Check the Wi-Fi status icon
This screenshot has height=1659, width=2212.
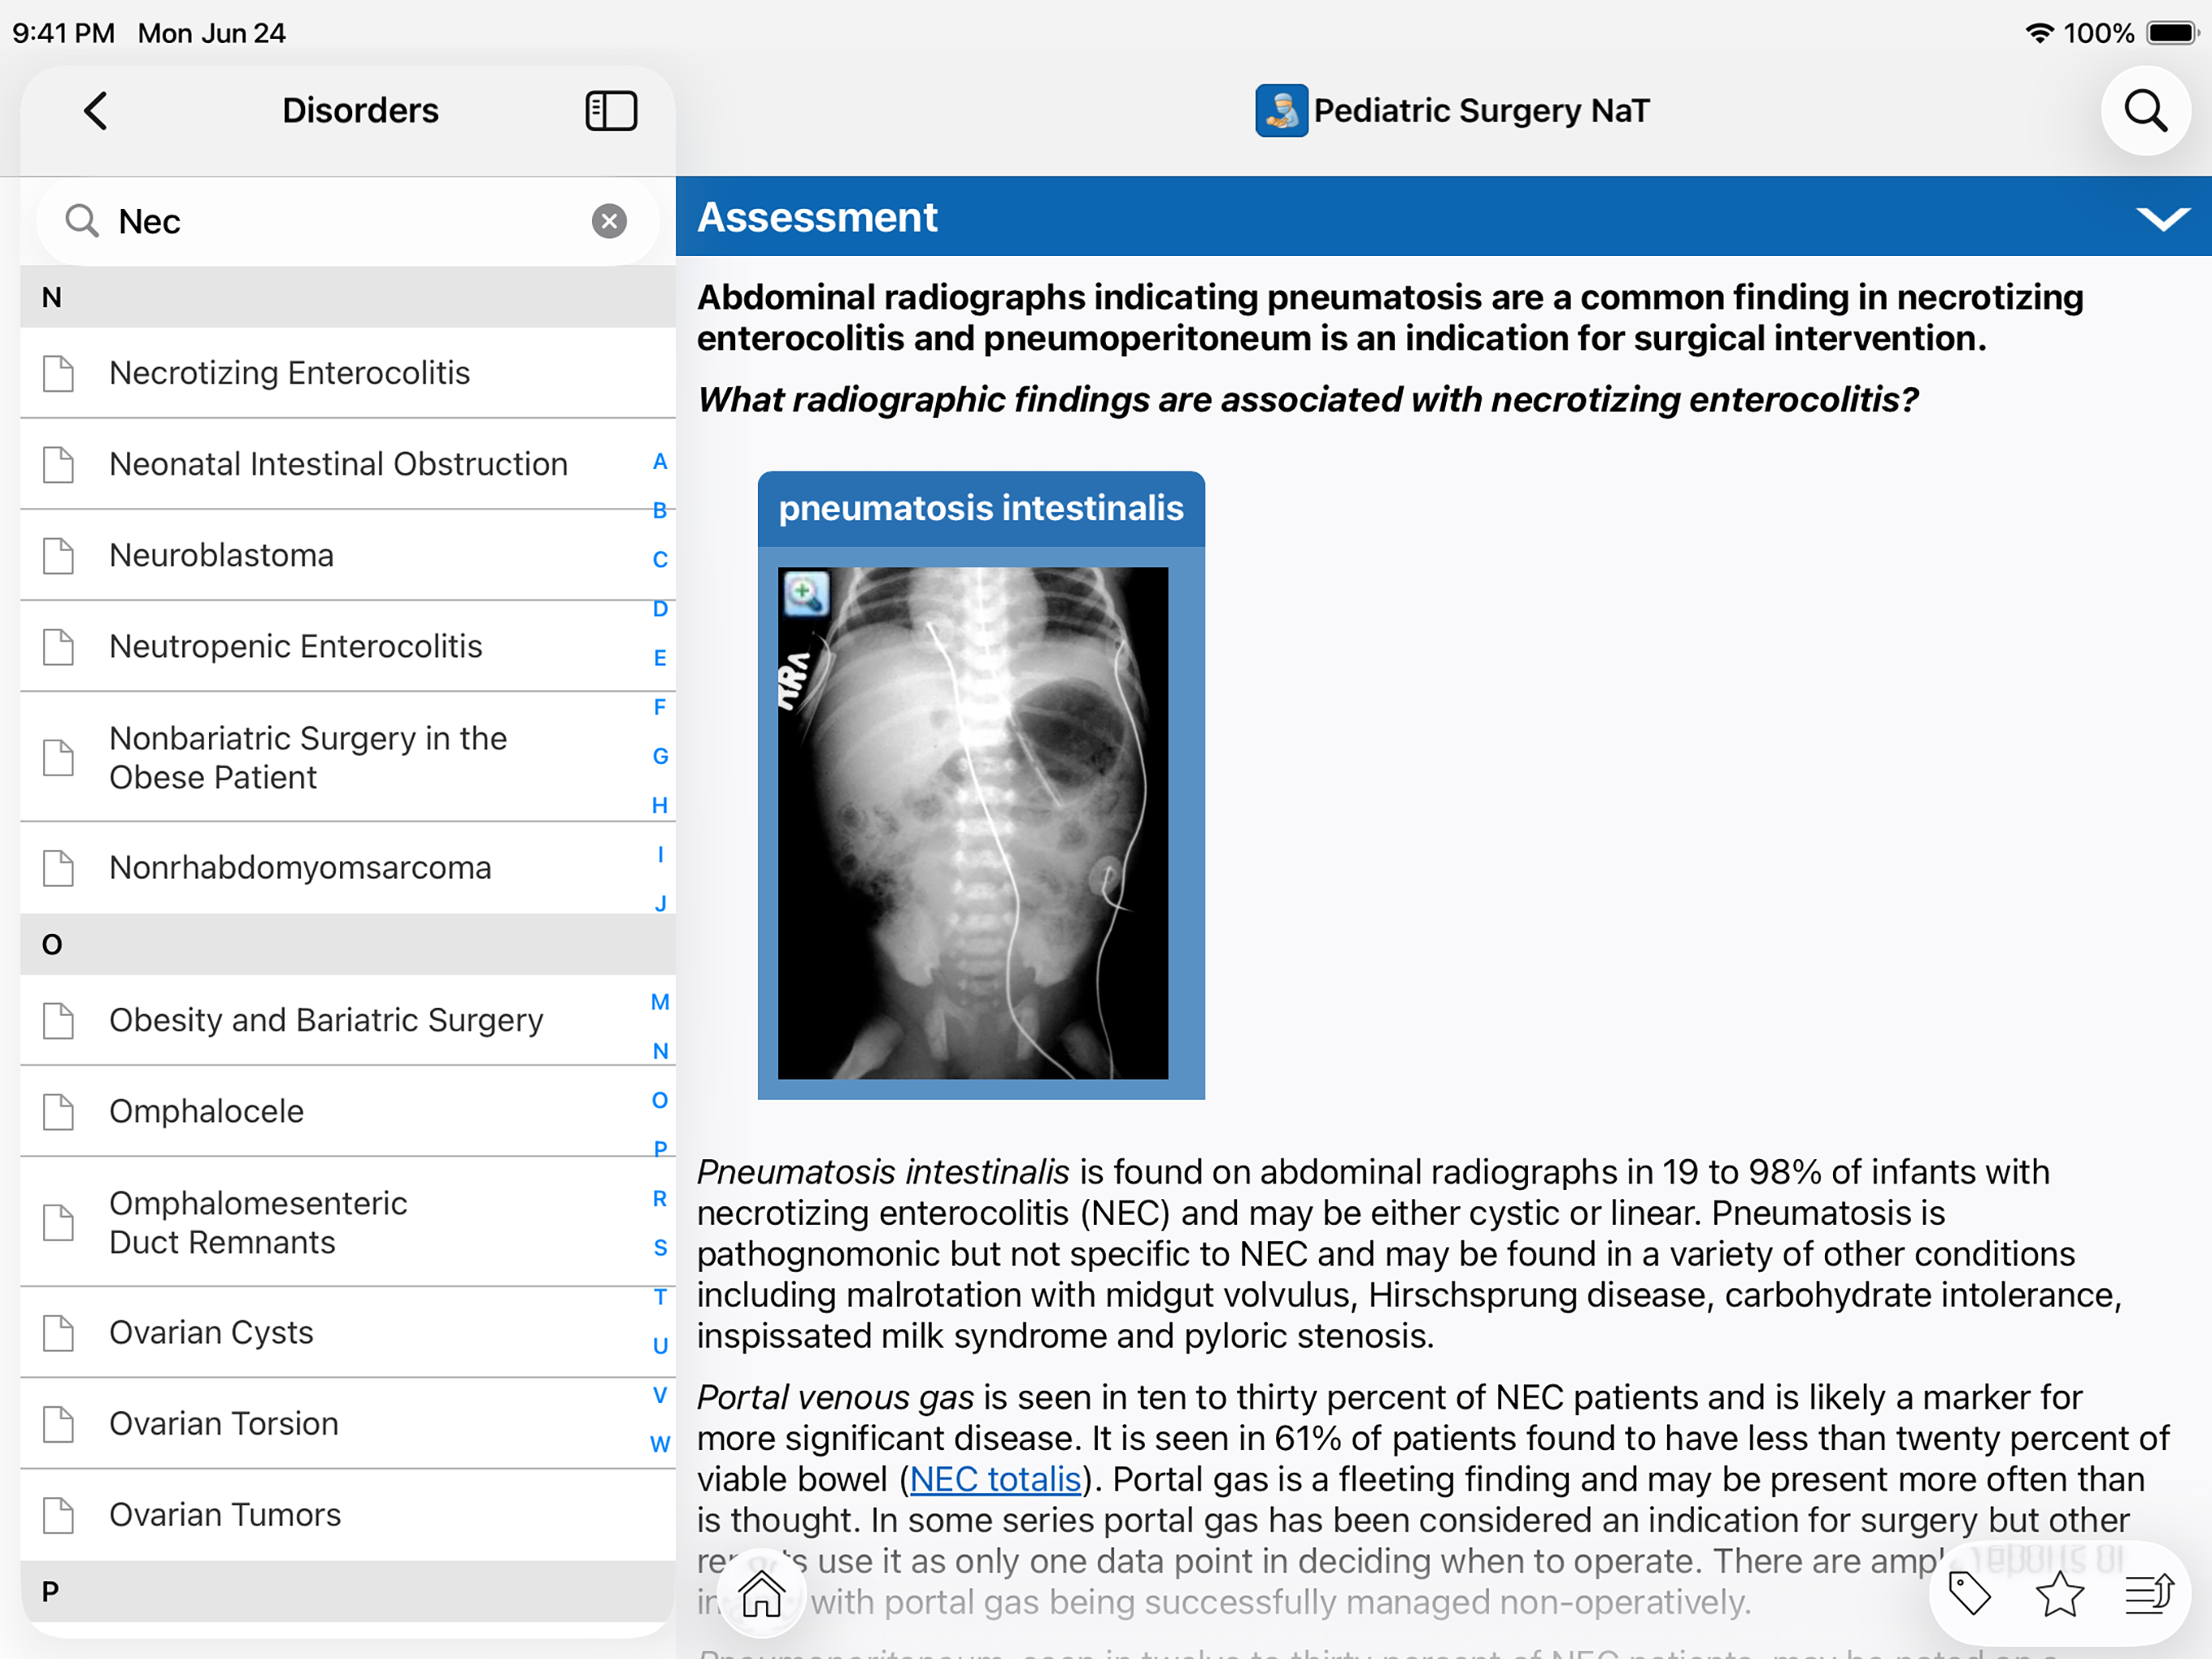(2039, 33)
